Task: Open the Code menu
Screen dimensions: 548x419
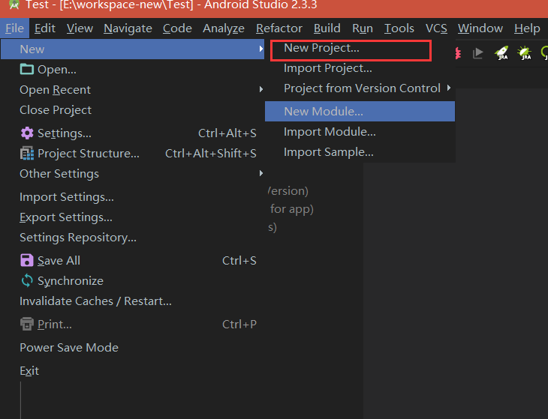Action: click(x=177, y=28)
